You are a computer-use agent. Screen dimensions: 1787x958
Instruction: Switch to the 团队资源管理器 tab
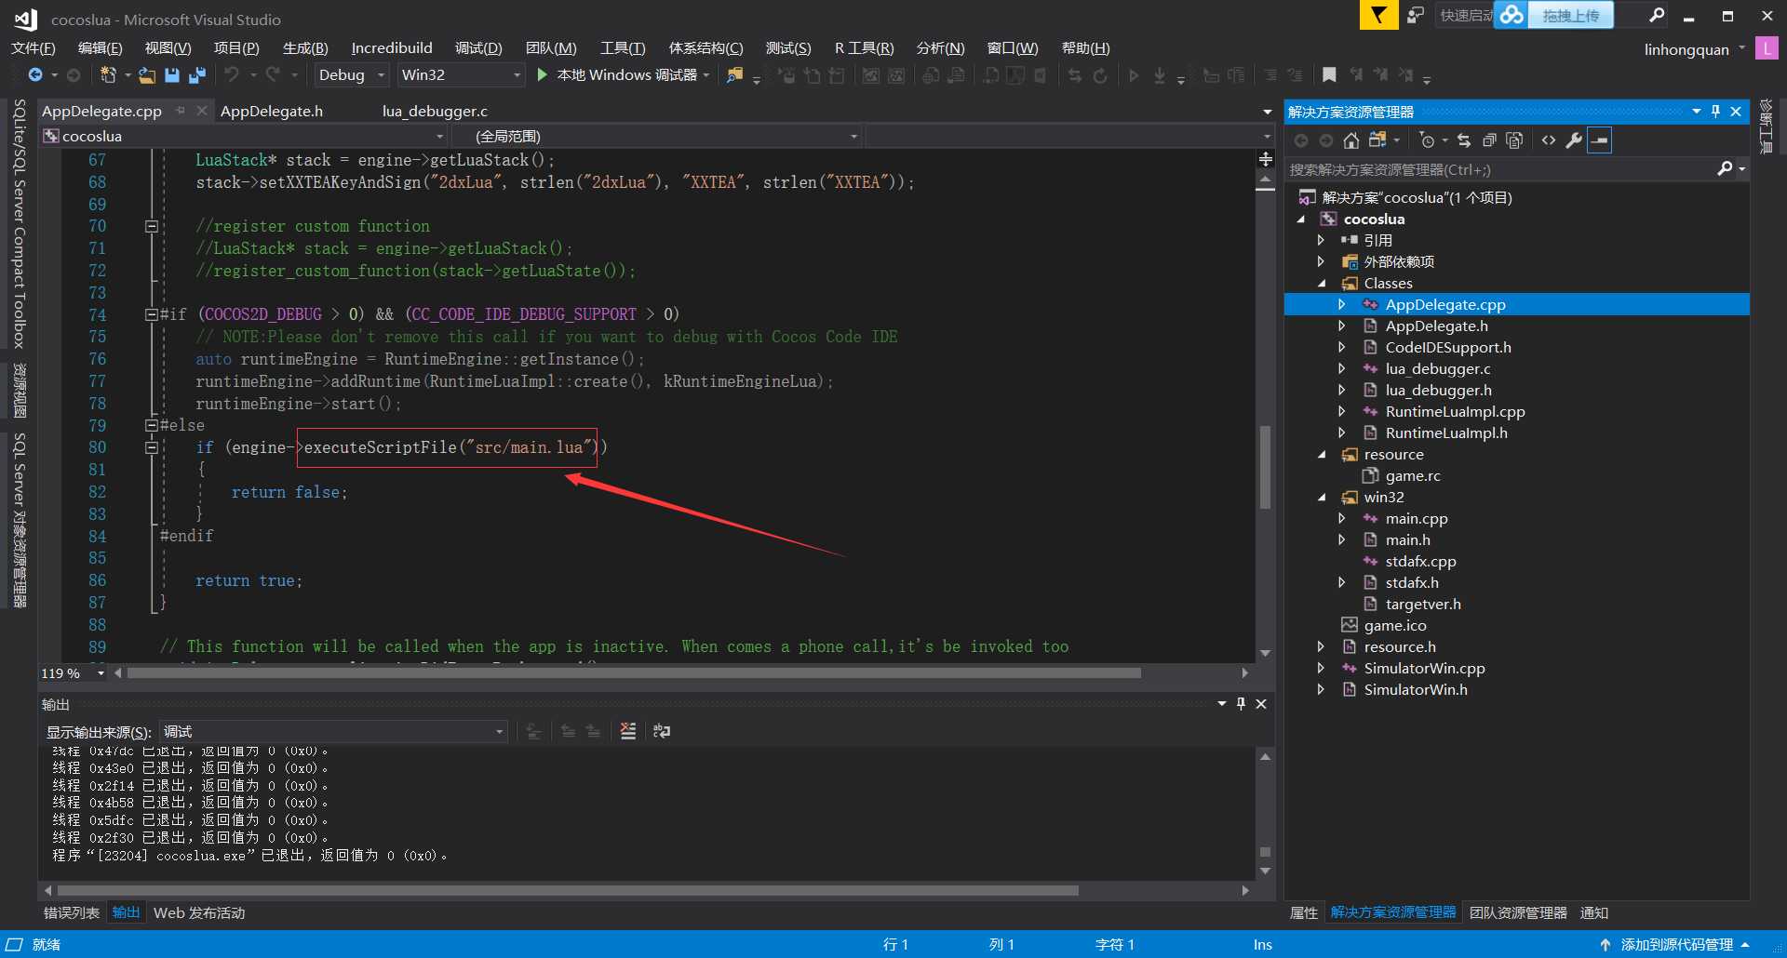1518,912
